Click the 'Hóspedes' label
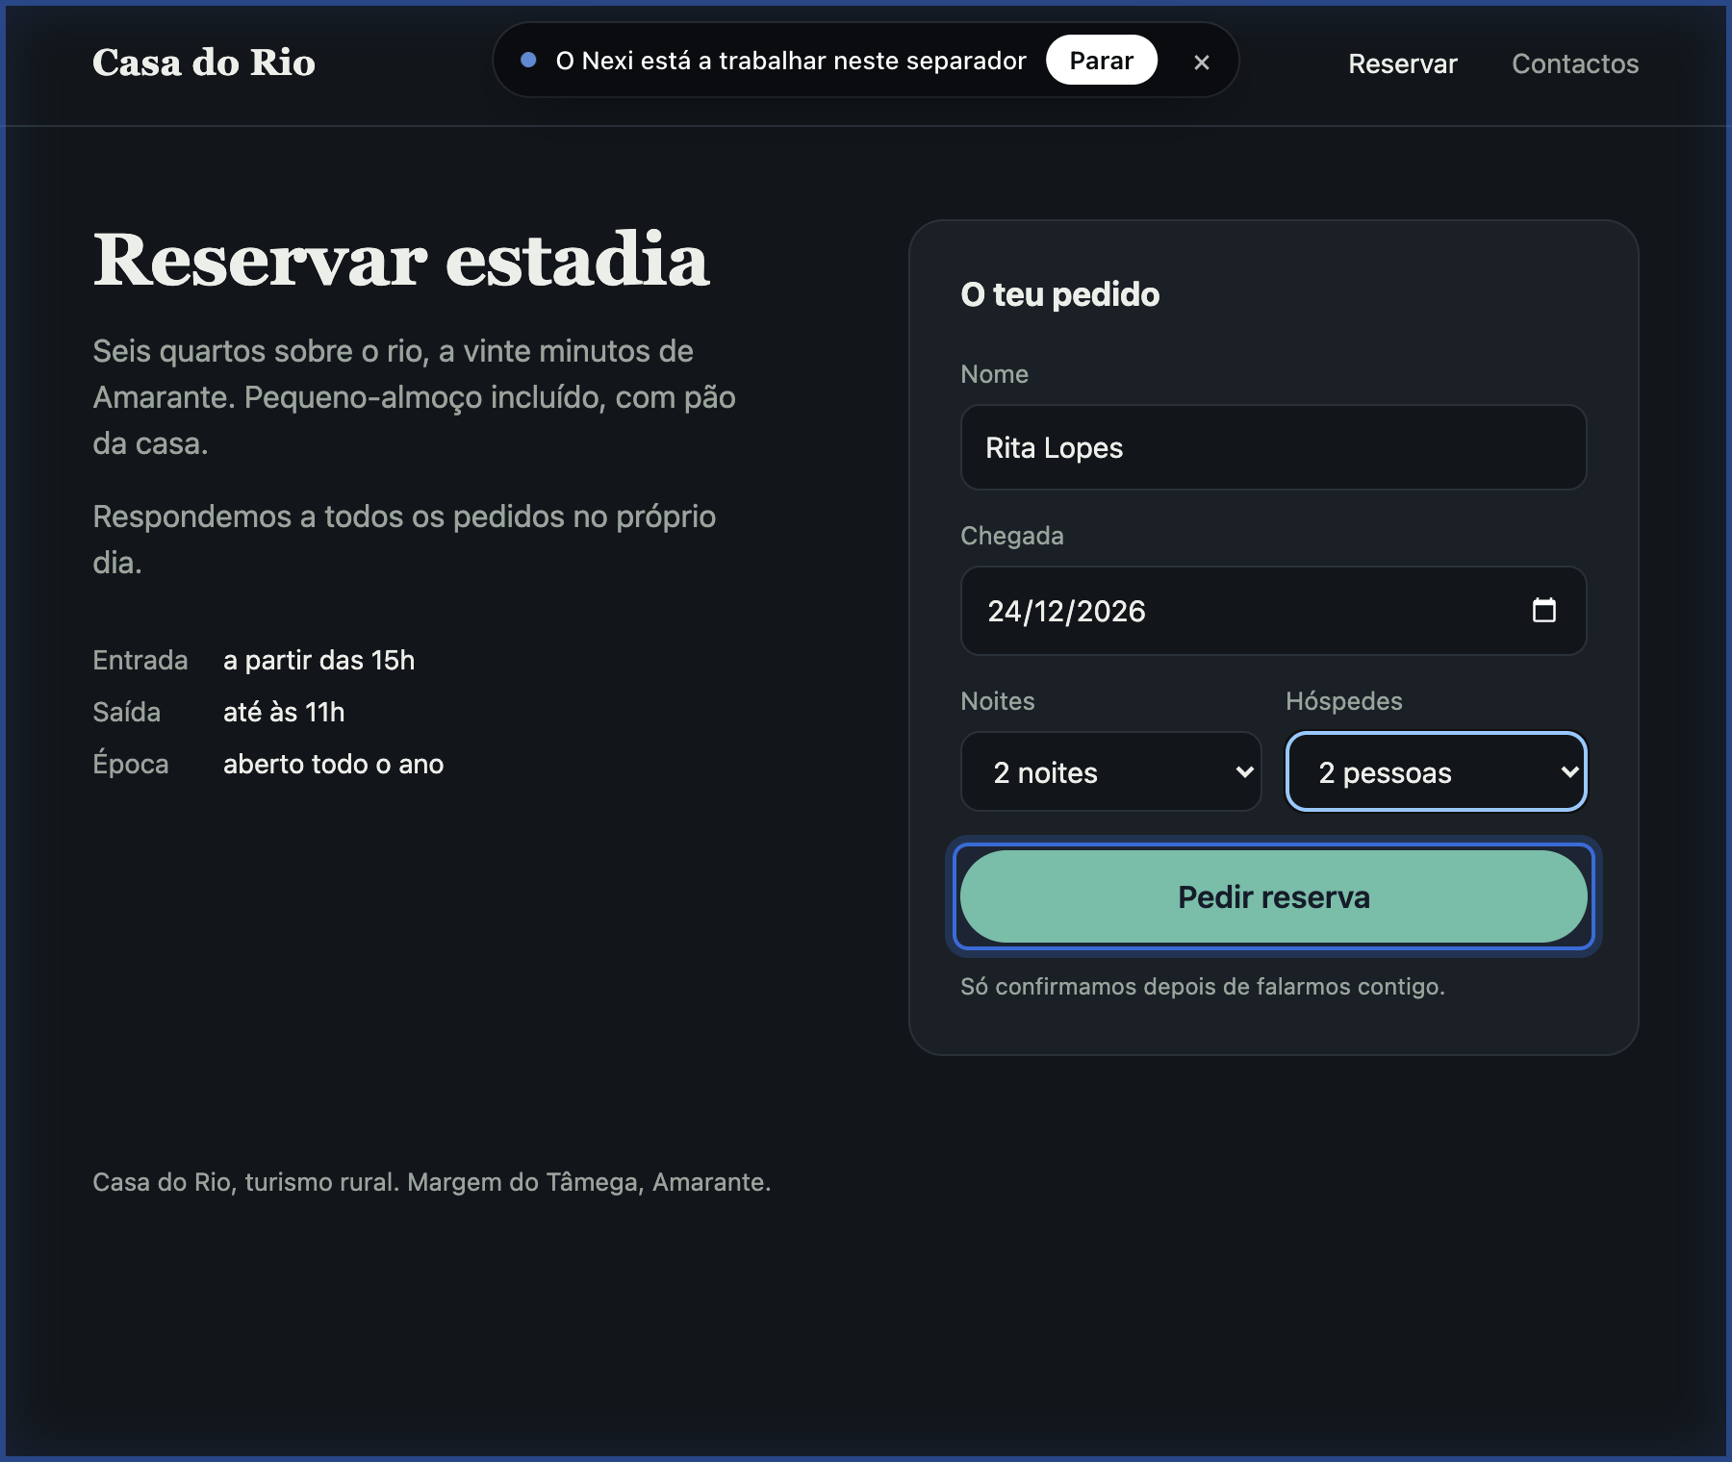The height and width of the screenshot is (1462, 1732). pos(1343,701)
